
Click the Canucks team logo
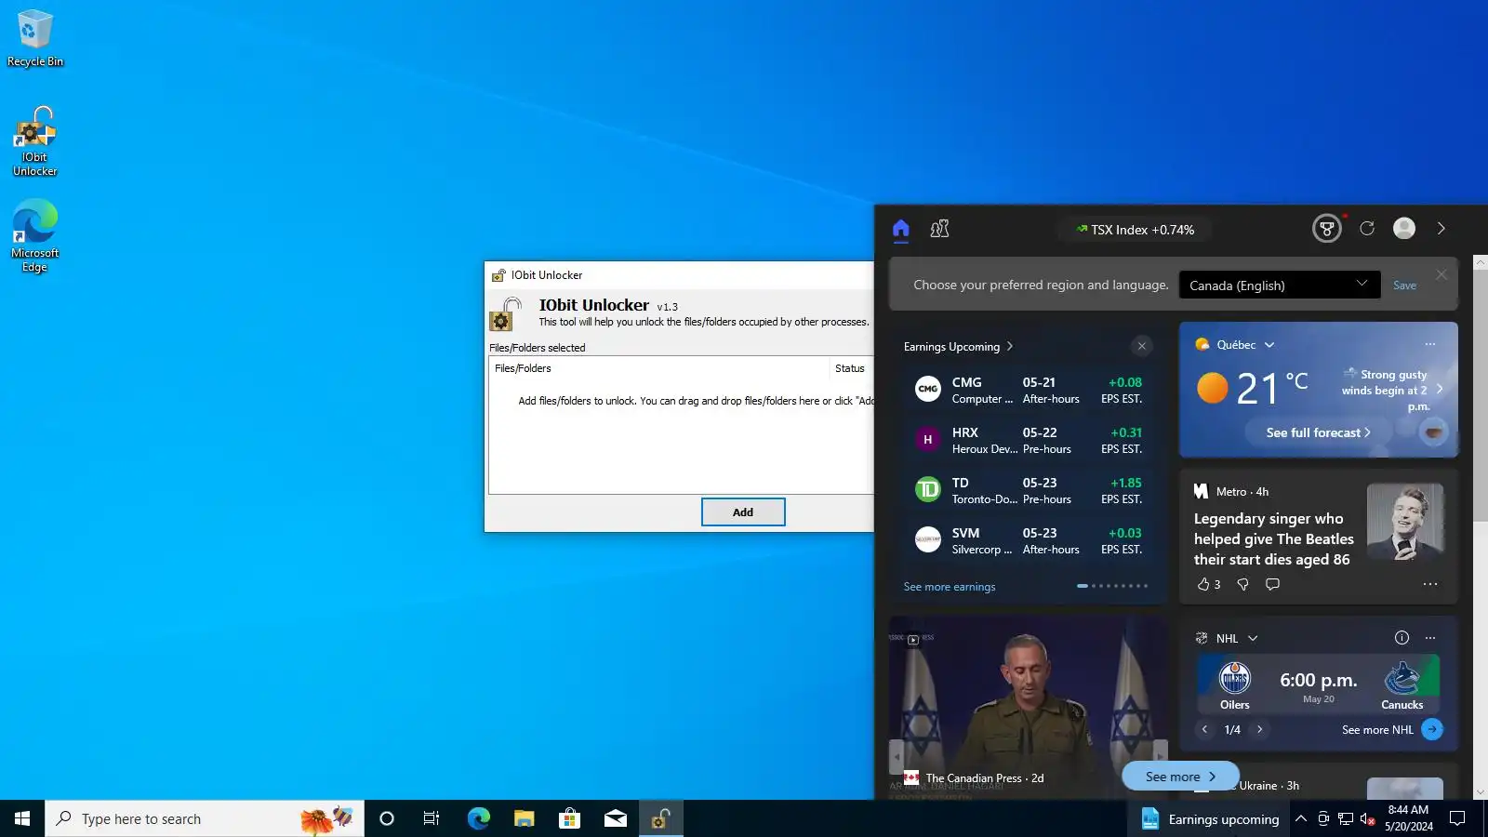click(x=1402, y=680)
